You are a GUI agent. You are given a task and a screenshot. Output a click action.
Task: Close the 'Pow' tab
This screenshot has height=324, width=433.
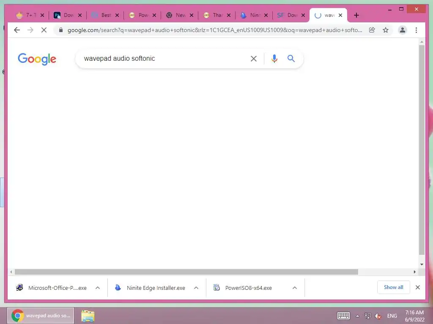(154, 16)
